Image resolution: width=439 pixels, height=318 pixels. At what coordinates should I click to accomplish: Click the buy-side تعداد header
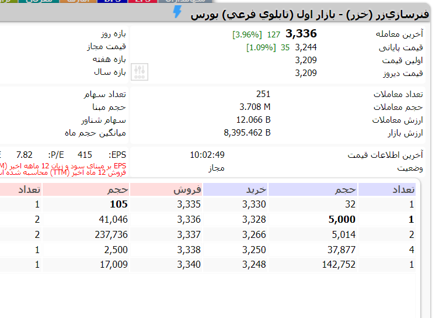(387, 189)
